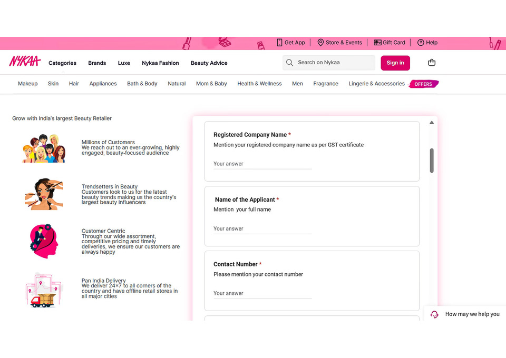Click the 'Name of the Applicant' label

245,200
